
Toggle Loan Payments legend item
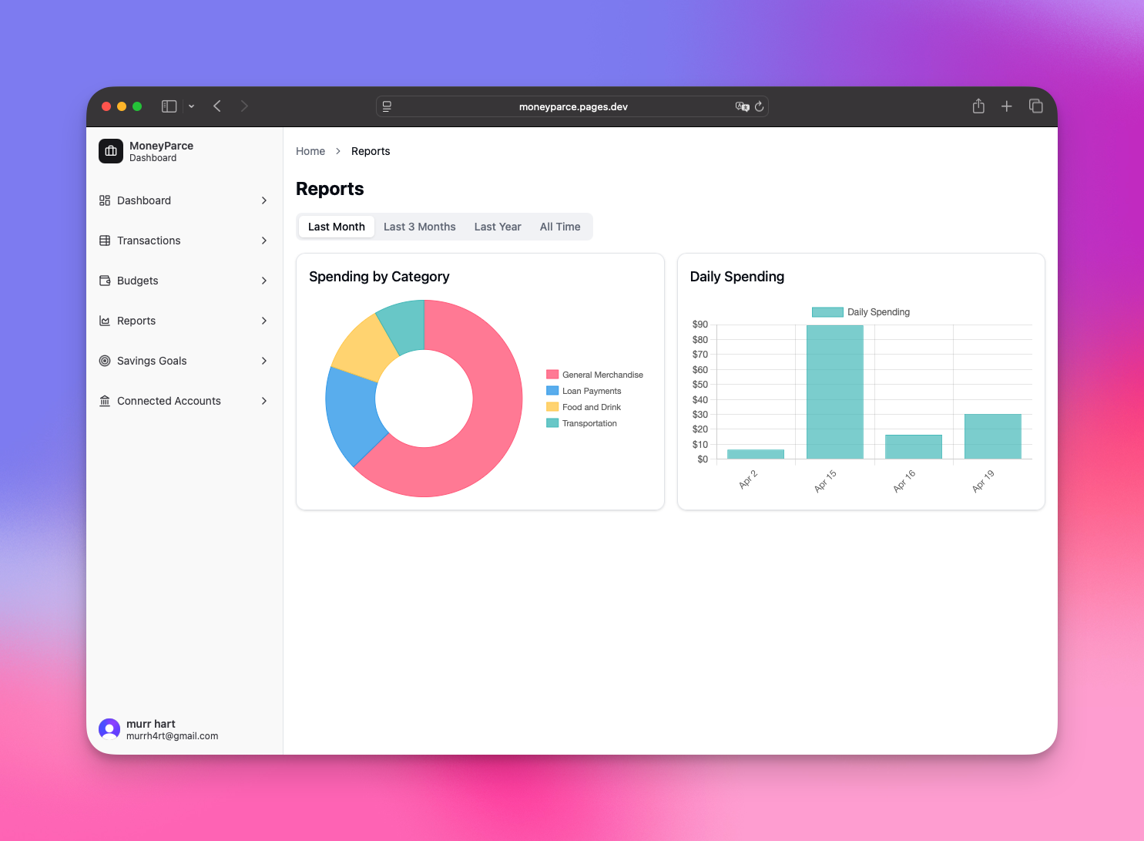583,391
